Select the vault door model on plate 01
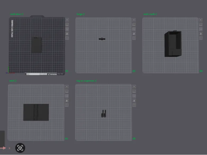 (37, 45)
